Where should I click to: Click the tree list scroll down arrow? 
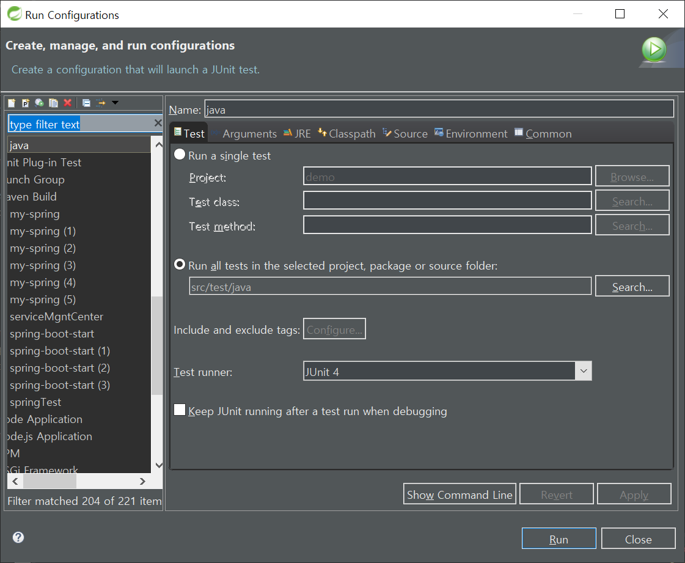[159, 465]
